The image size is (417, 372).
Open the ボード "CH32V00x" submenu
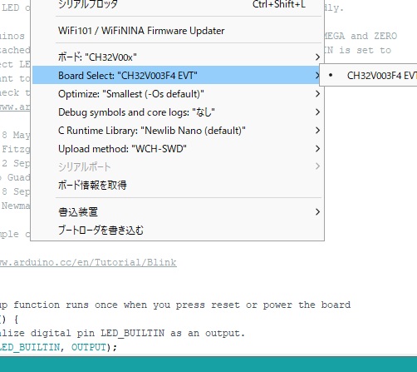pyautogui.click(x=177, y=57)
